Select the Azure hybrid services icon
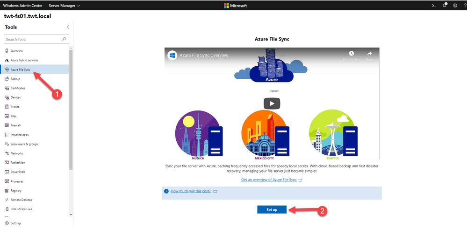 point(7,60)
